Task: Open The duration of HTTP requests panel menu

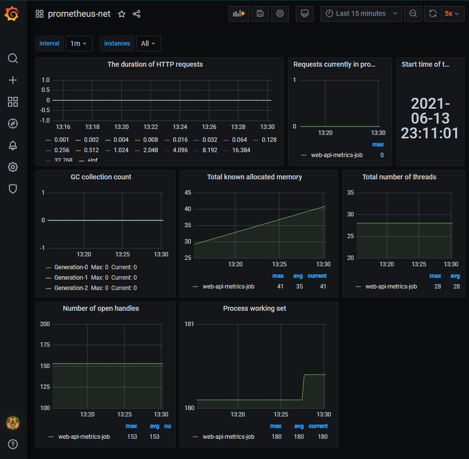Action: click(x=155, y=65)
